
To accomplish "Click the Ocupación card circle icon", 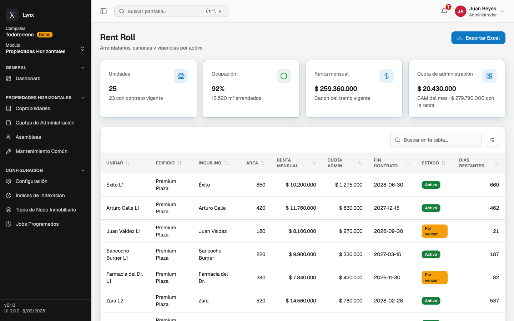I will (x=284, y=76).
